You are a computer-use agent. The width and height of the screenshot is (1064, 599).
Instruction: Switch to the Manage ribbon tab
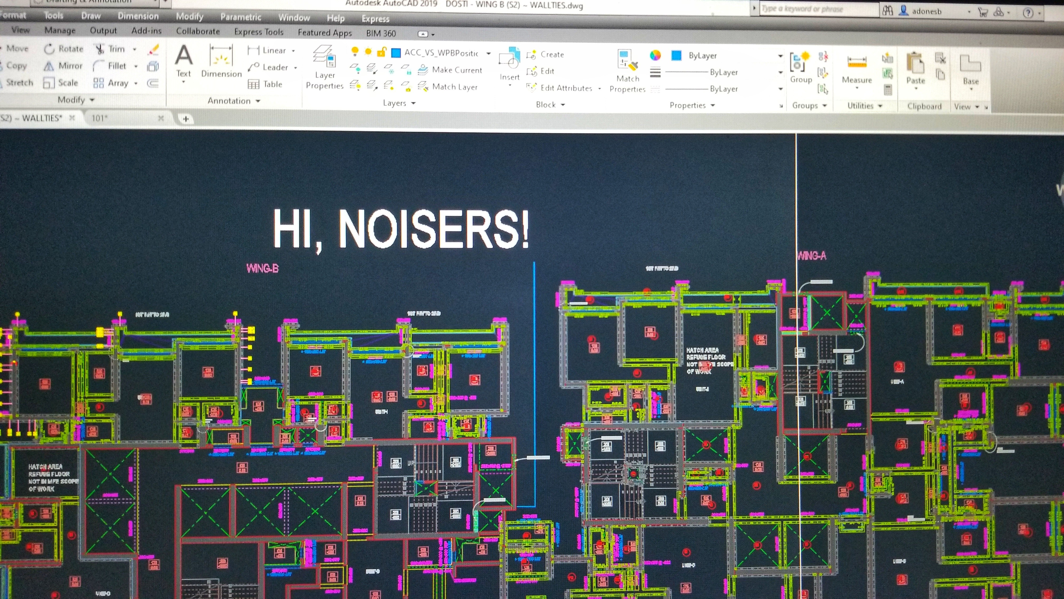[60, 30]
